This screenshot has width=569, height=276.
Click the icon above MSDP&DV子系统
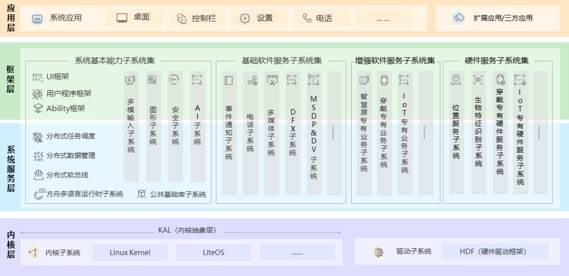point(313,80)
